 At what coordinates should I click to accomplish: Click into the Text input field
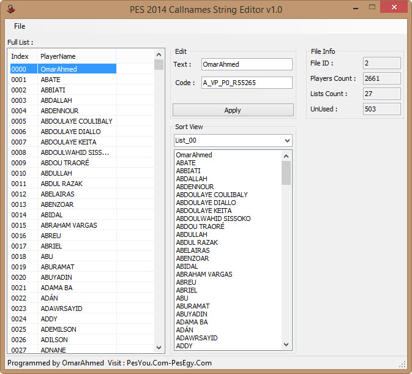click(x=247, y=64)
